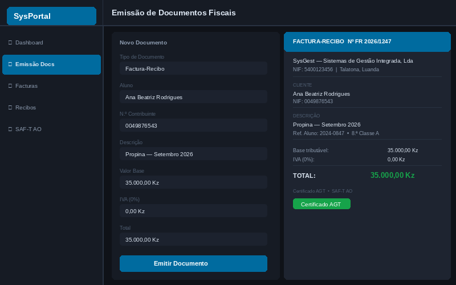Click client NIF: 0049876543 text
The image size is (456, 285).
[313, 101]
